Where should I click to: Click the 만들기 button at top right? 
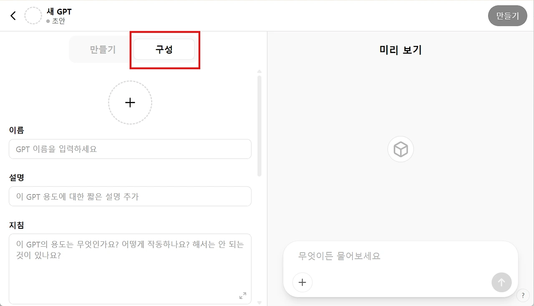[x=508, y=16]
